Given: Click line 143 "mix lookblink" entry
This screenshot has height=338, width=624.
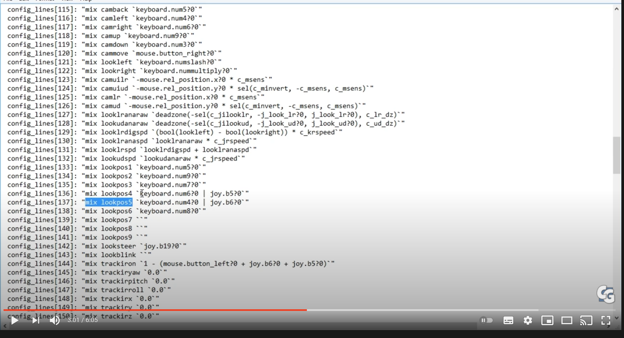Looking at the screenshot, I should [x=79, y=255].
